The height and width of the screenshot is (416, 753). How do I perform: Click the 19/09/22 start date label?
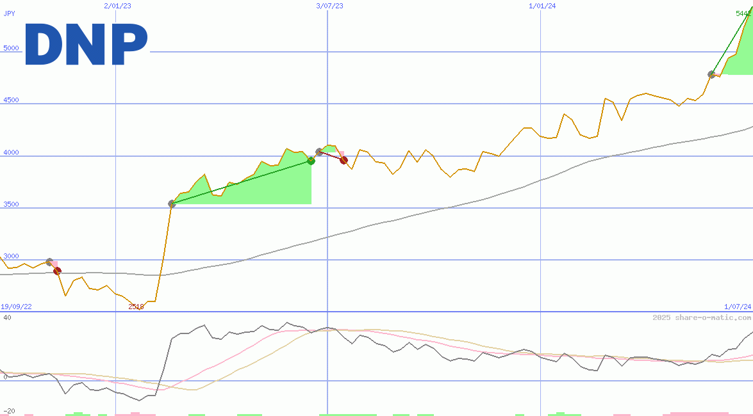coord(16,307)
